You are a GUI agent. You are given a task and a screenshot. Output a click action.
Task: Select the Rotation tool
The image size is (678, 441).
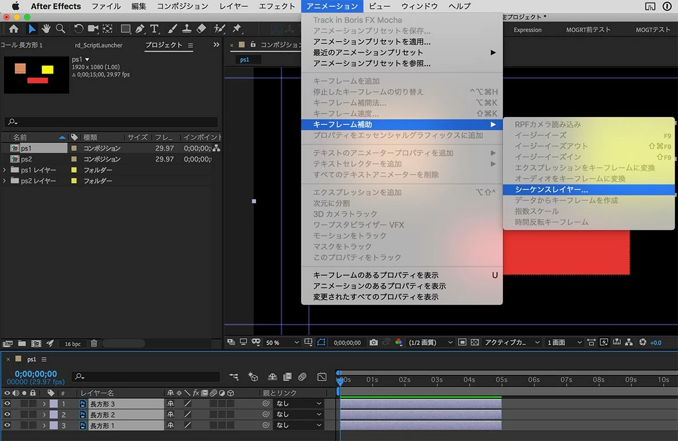tap(78, 29)
